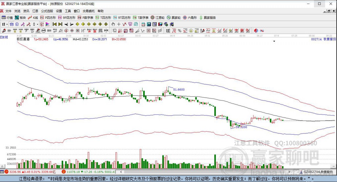Click the red pencil drawing tool
This screenshot has height=182, width=337.
coord(3,31)
